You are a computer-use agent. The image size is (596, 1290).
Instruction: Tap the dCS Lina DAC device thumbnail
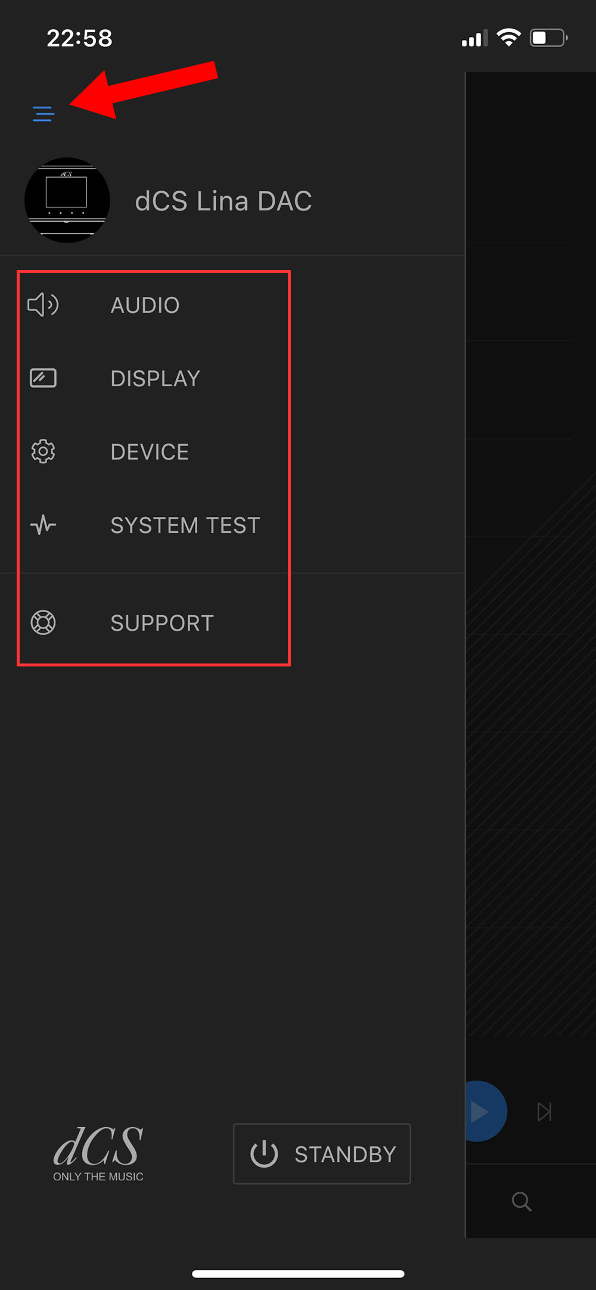[67, 200]
